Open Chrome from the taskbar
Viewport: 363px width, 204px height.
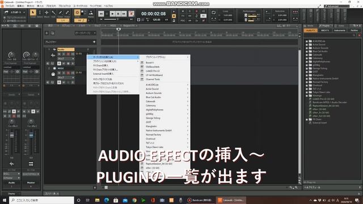pyautogui.click(x=134, y=200)
